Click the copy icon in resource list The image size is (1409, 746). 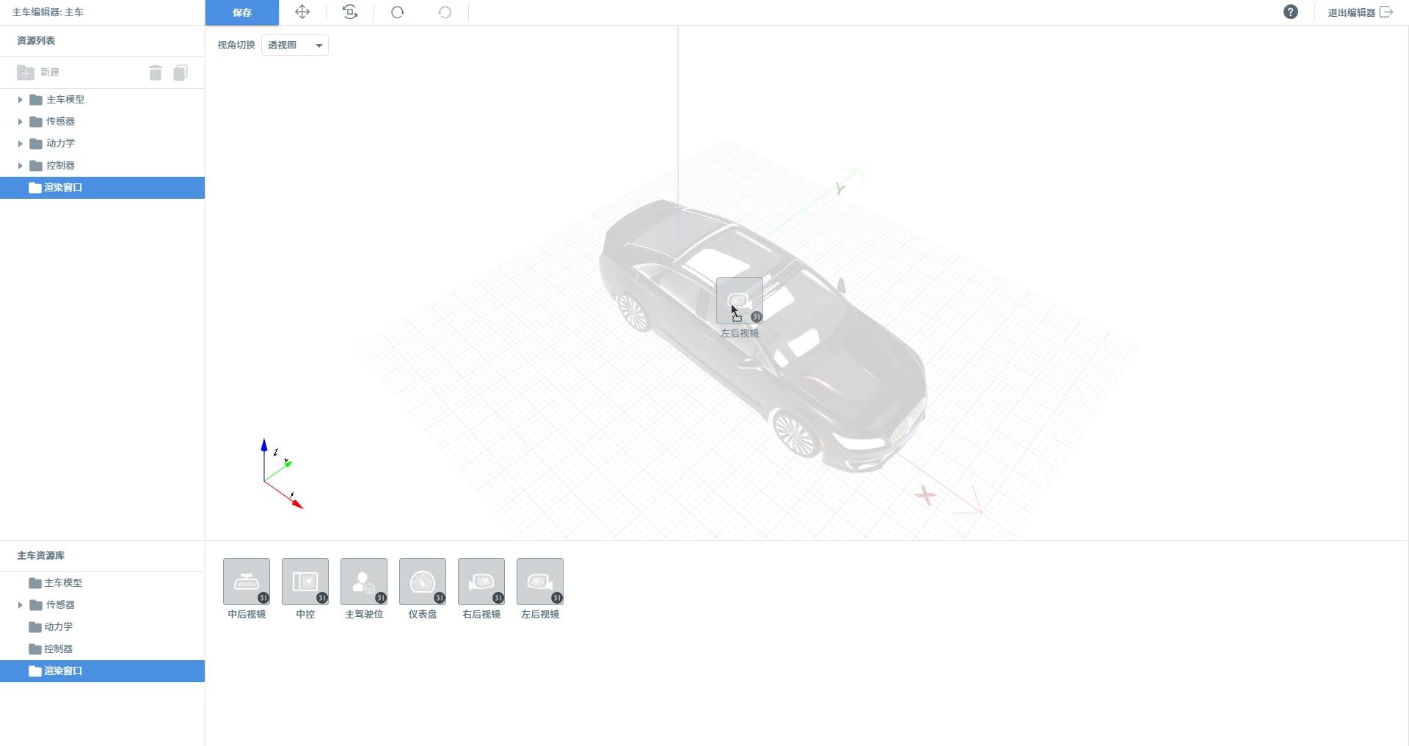(181, 73)
